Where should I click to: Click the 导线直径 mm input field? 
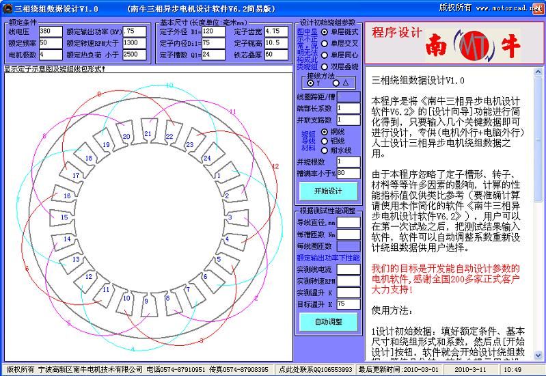349,222
